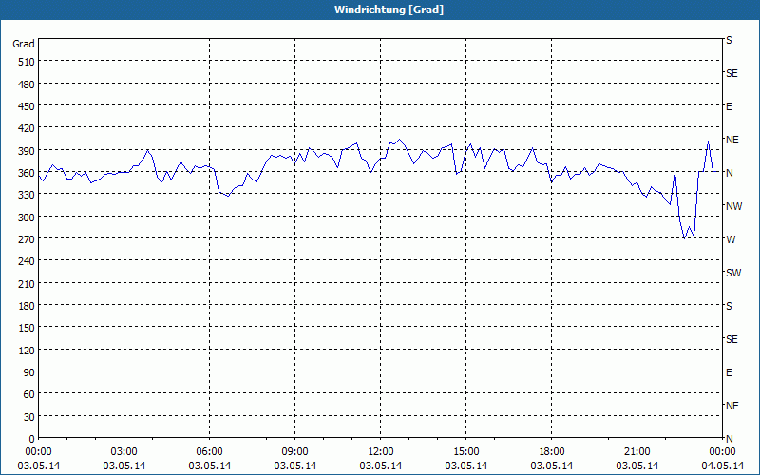The width and height of the screenshot is (760, 475).
Task: Select the 210 y-axis value
Action: point(27,284)
